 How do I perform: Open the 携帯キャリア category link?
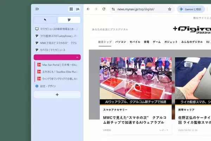tap(186, 110)
